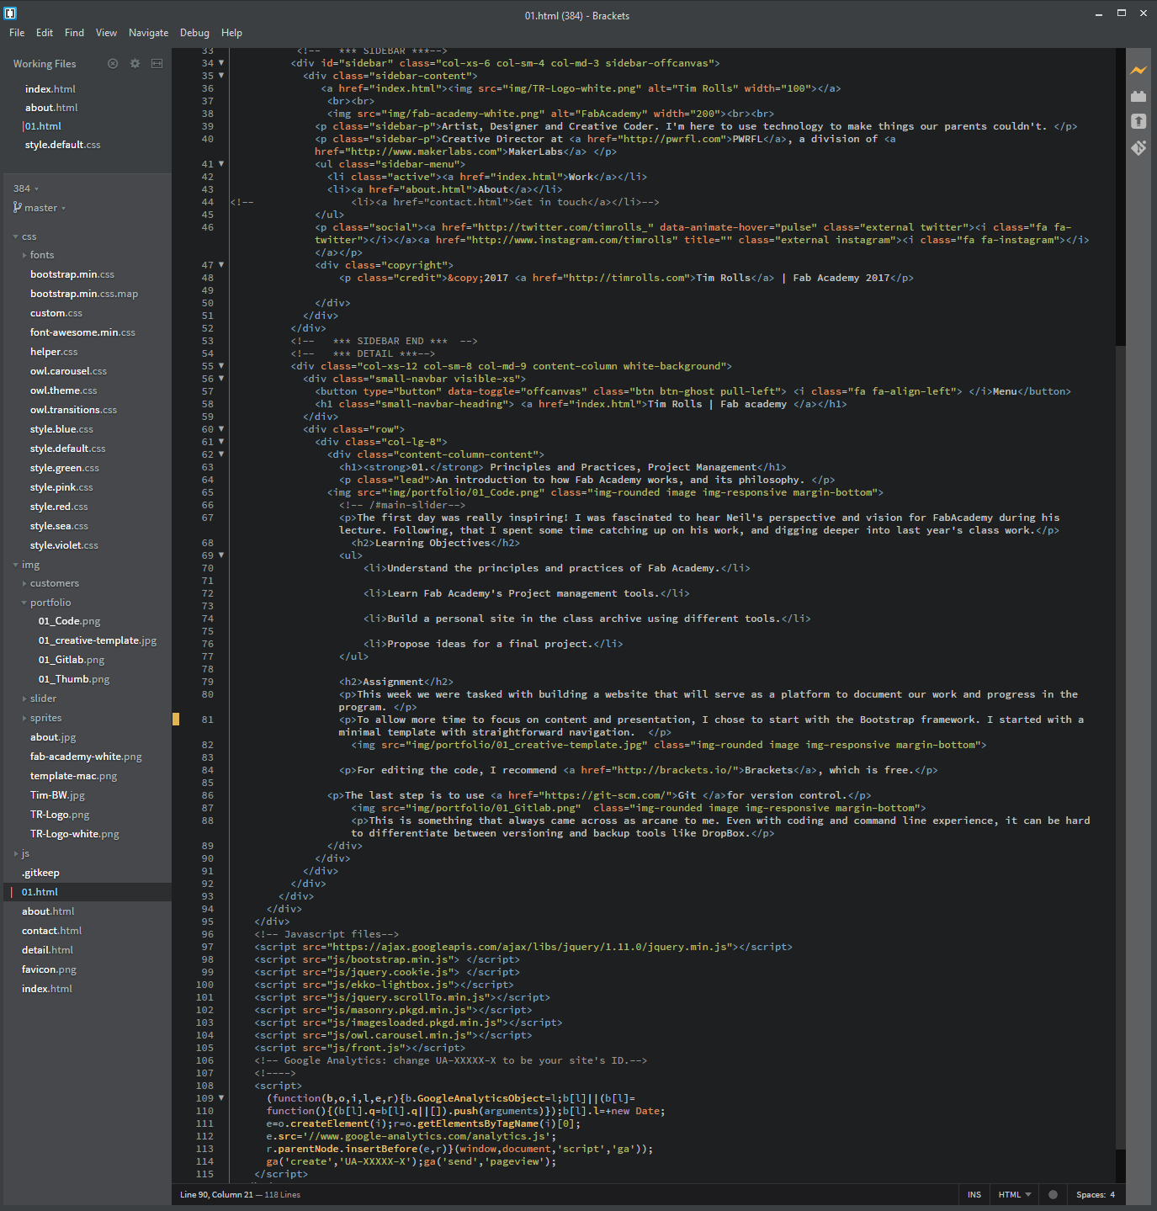
Task: Click the indent width value 4
Action: click(1112, 1194)
